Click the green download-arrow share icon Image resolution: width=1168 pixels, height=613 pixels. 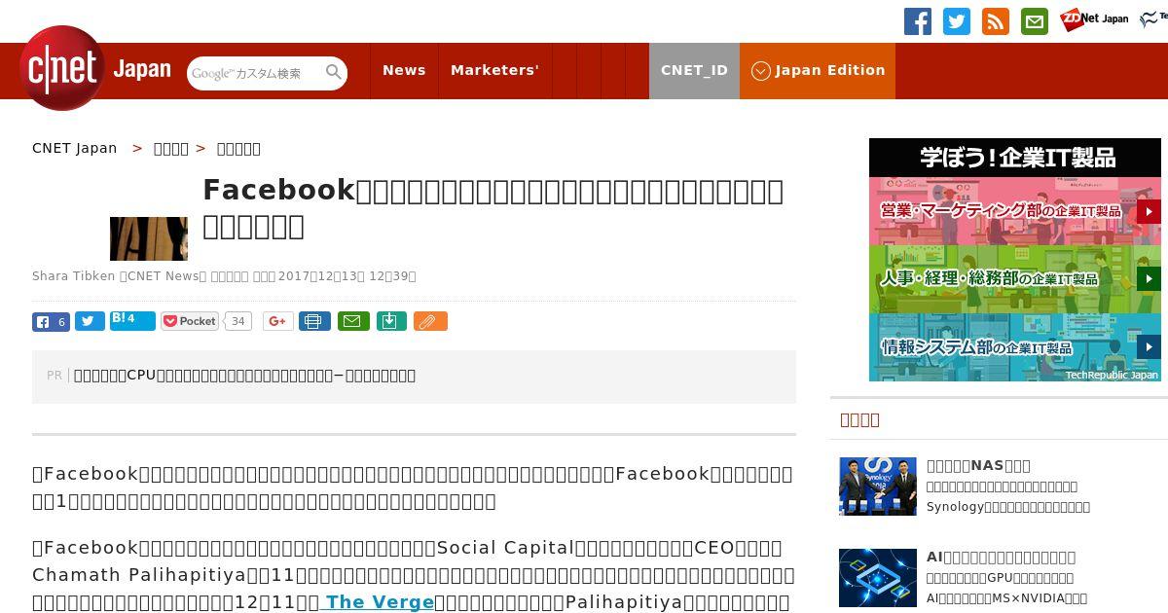click(x=391, y=321)
